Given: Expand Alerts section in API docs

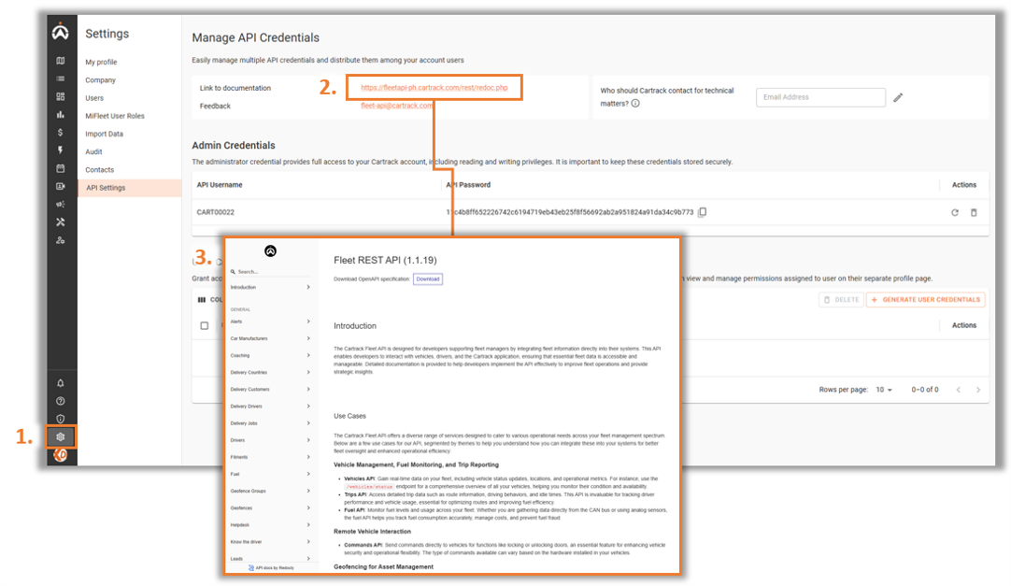Looking at the screenshot, I should tap(271, 322).
